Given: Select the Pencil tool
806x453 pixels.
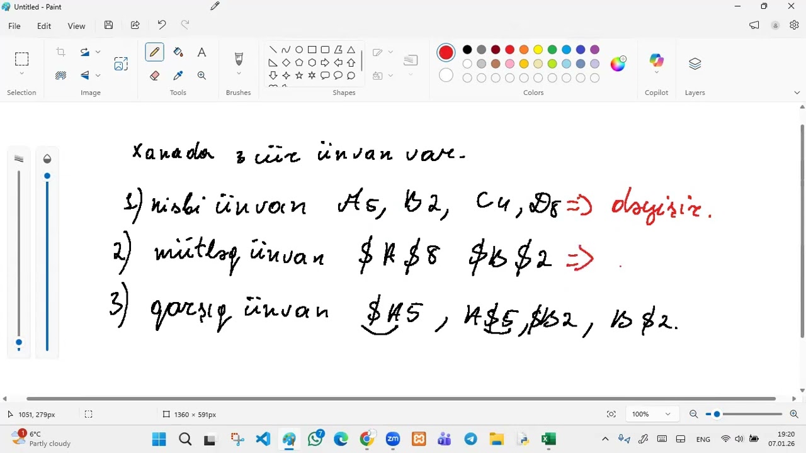Looking at the screenshot, I should point(154,52).
